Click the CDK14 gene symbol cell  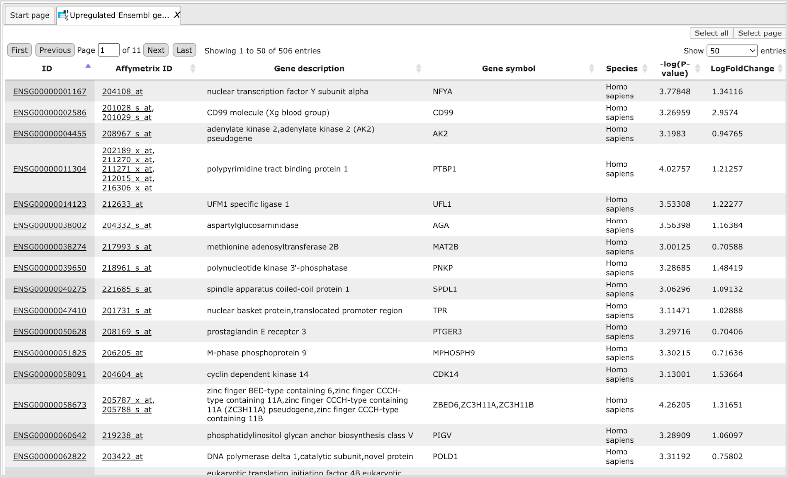[x=445, y=374]
